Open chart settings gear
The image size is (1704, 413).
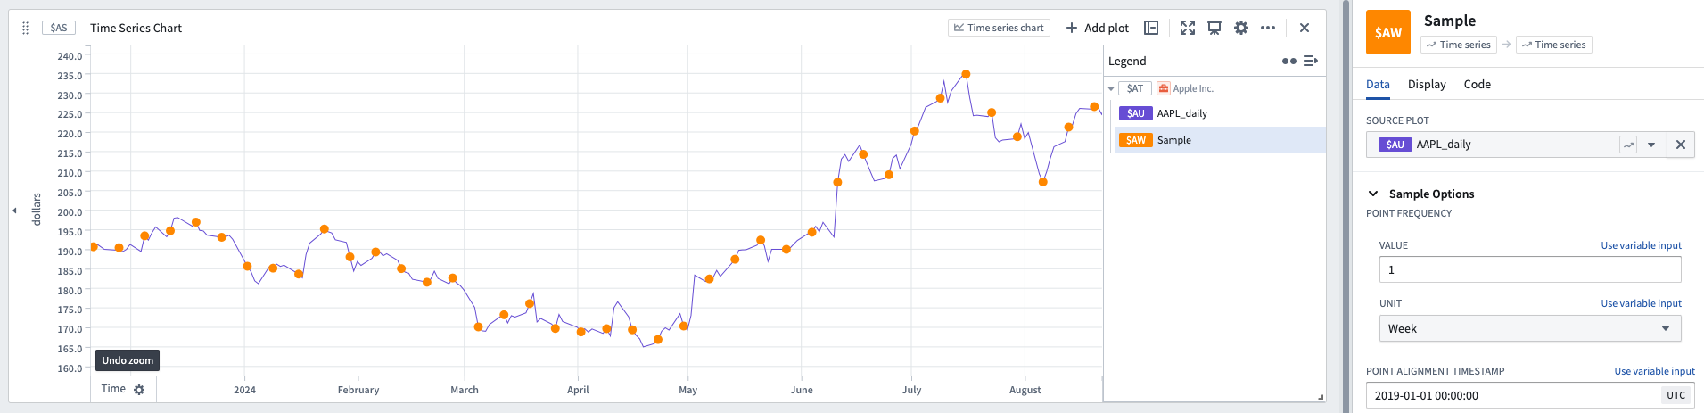point(1241,28)
